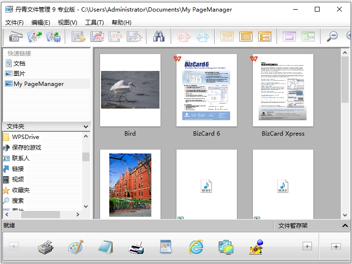Expand the 文件暂存架 panel arrow
The height and width of the screenshot is (264, 352).
click(x=345, y=225)
